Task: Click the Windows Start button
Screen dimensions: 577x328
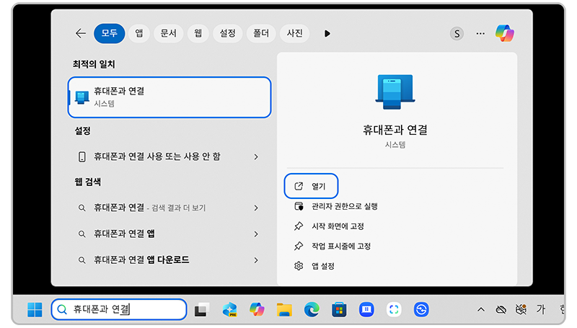Action: click(35, 309)
